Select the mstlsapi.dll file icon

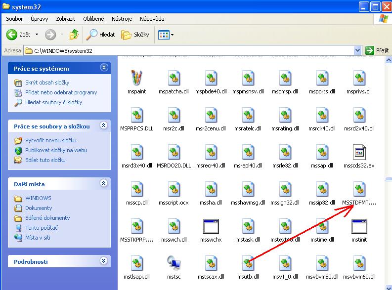(x=137, y=263)
